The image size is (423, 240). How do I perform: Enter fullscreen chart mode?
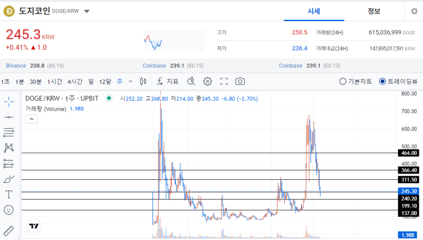coord(224,82)
